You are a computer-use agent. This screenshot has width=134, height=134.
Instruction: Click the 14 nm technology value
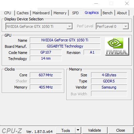click(46, 58)
